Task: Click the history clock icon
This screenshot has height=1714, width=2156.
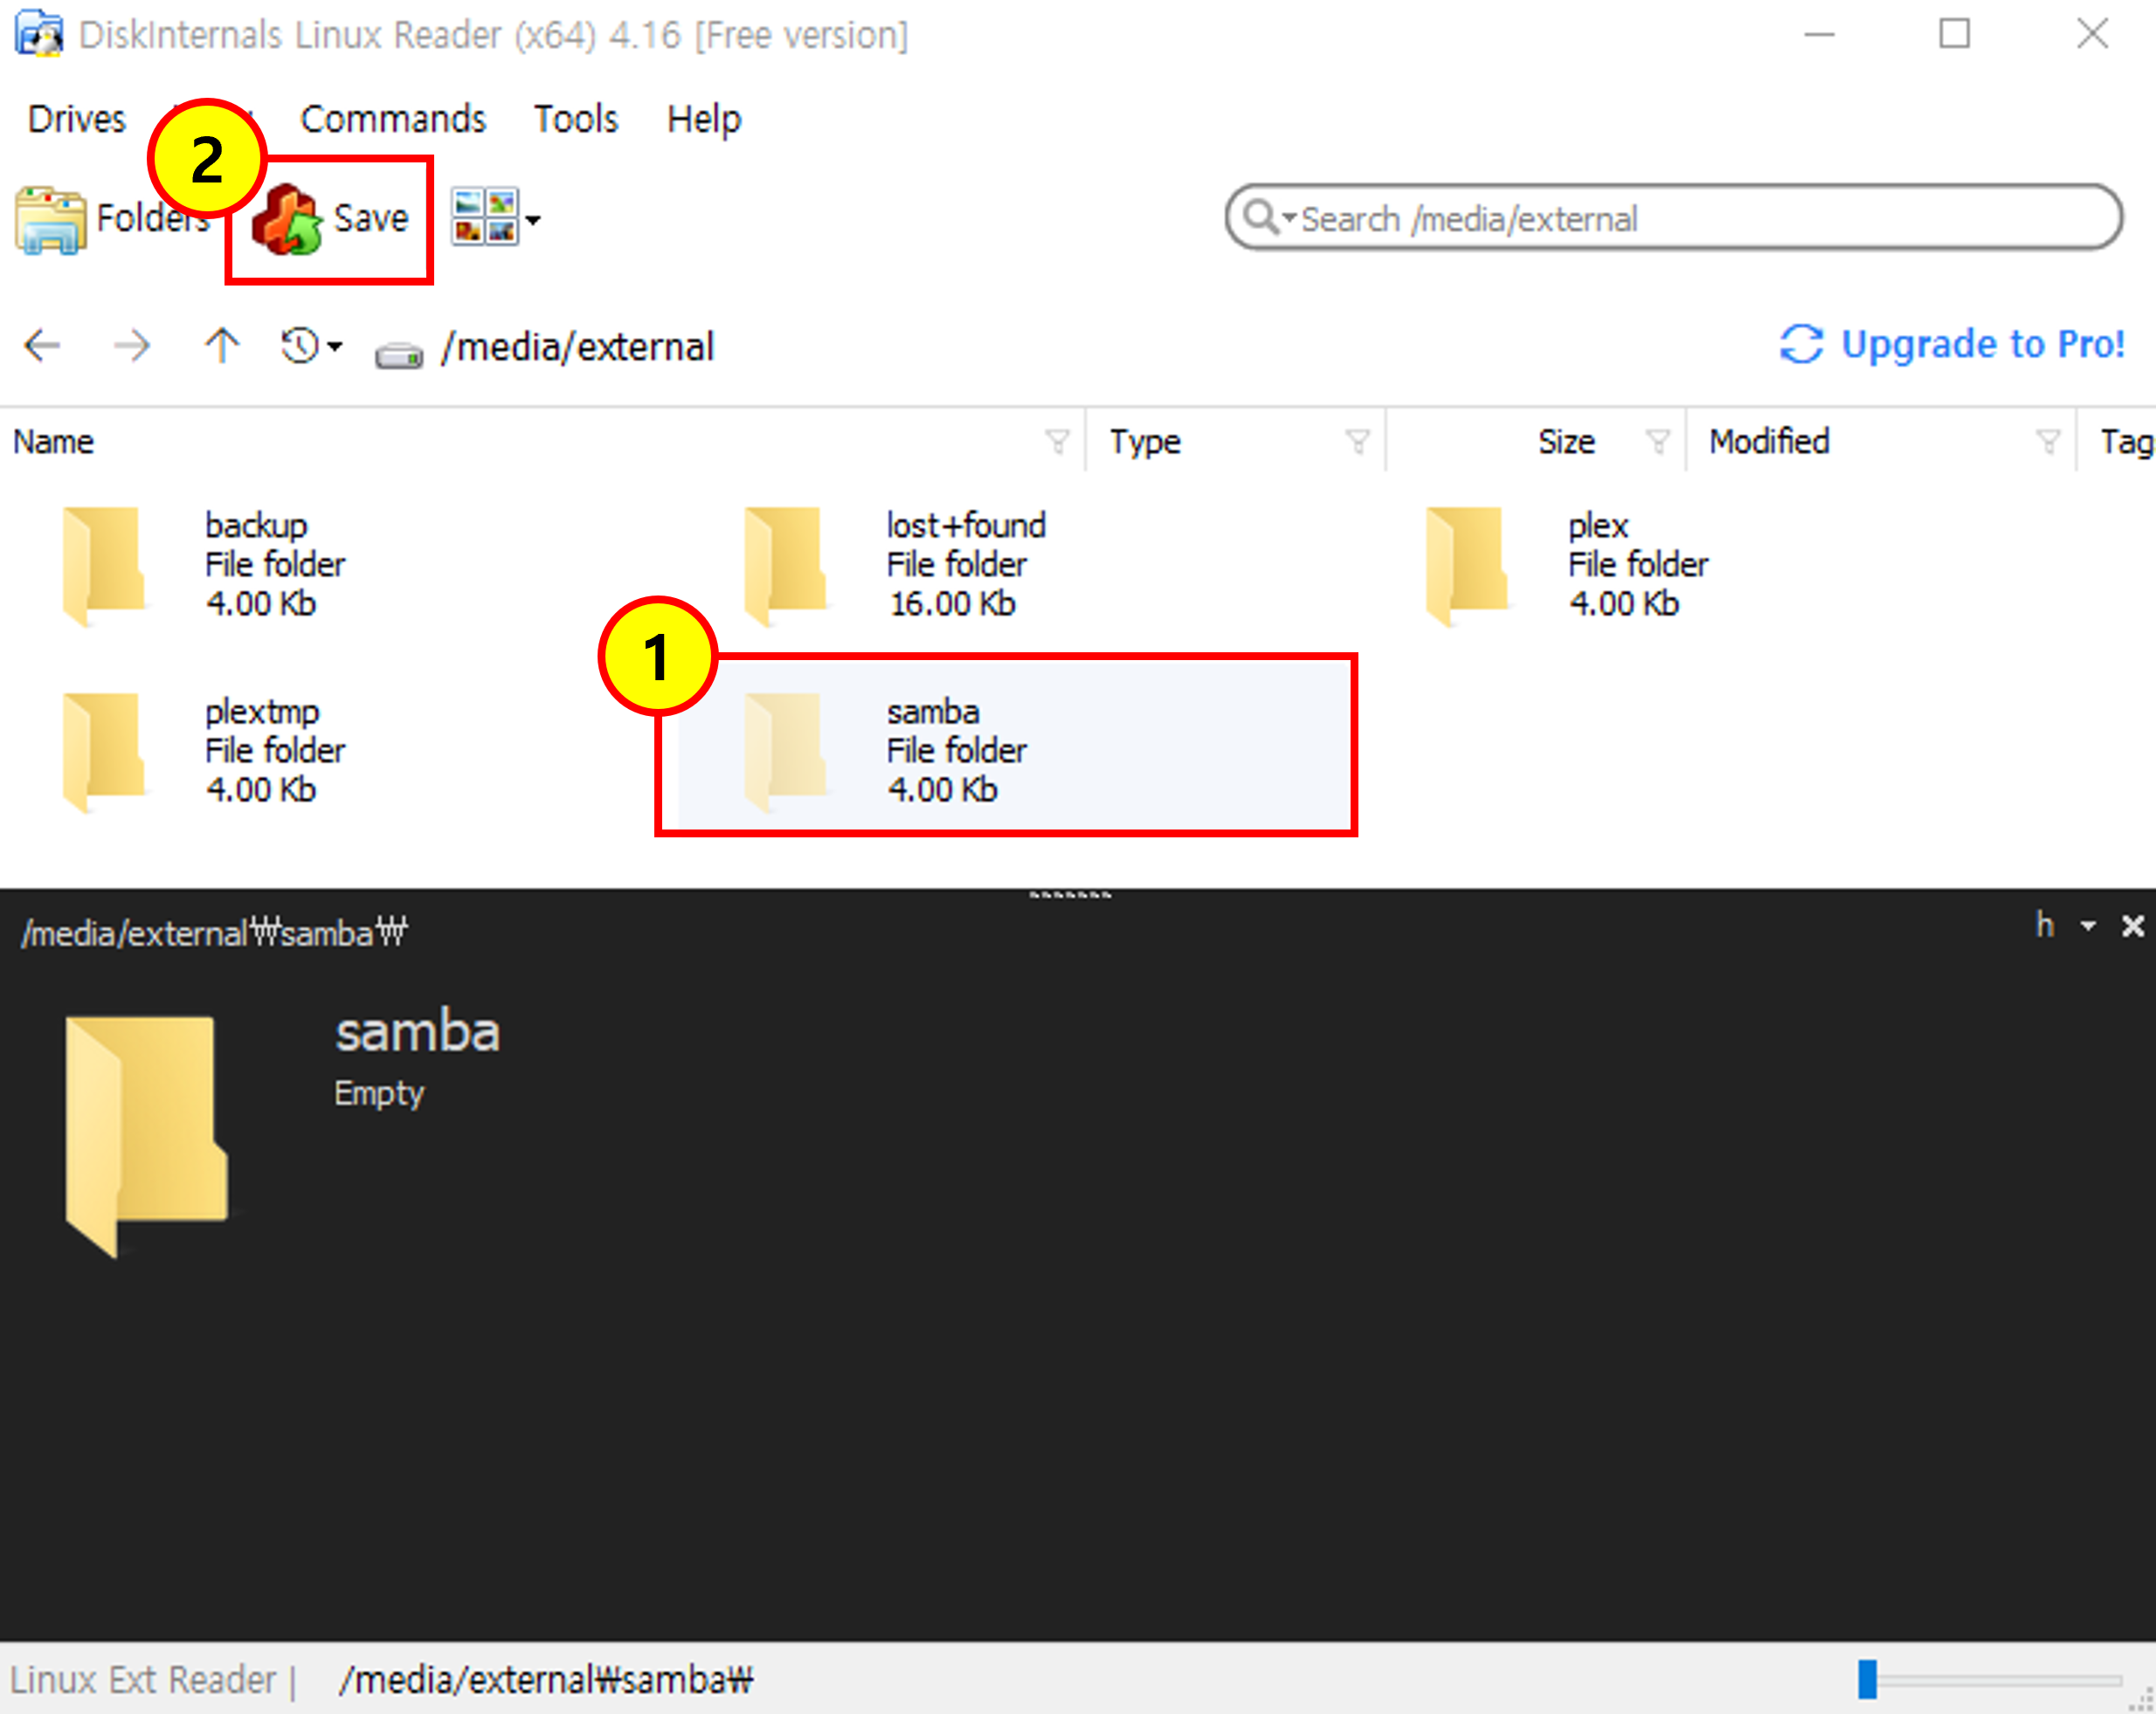Action: [299, 347]
